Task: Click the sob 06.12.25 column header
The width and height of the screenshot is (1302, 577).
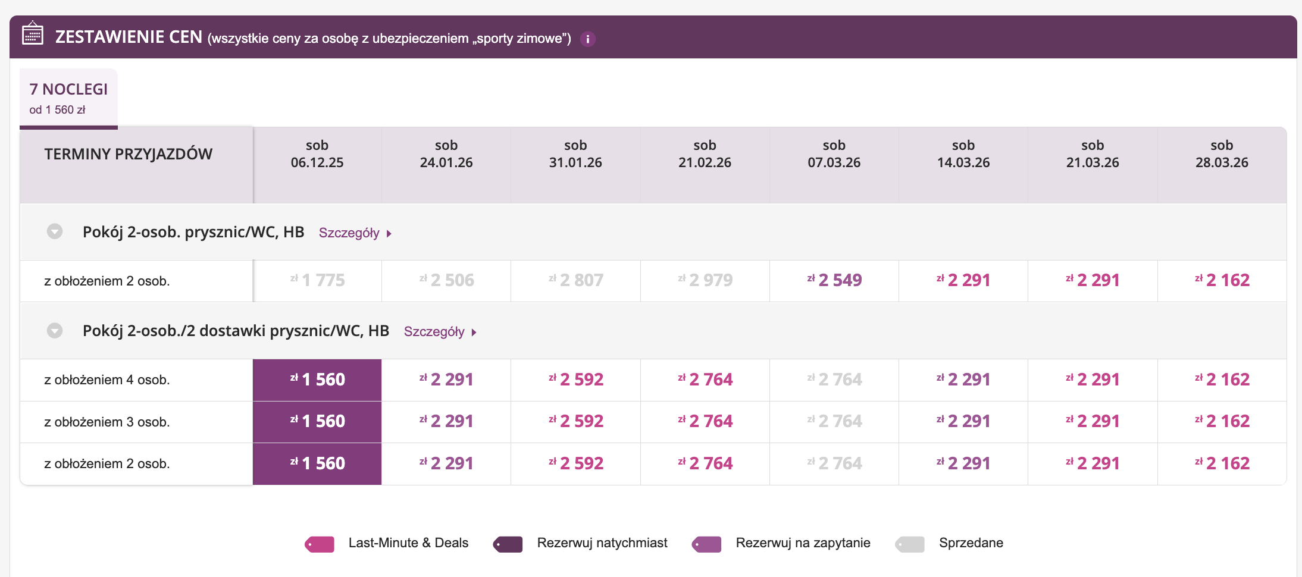Action: click(x=317, y=154)
